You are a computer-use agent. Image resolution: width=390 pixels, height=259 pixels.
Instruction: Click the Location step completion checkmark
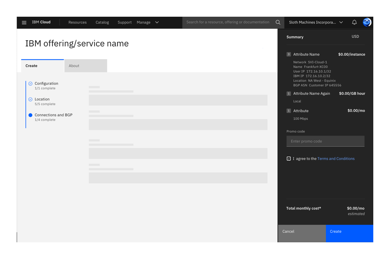(30, 99)
